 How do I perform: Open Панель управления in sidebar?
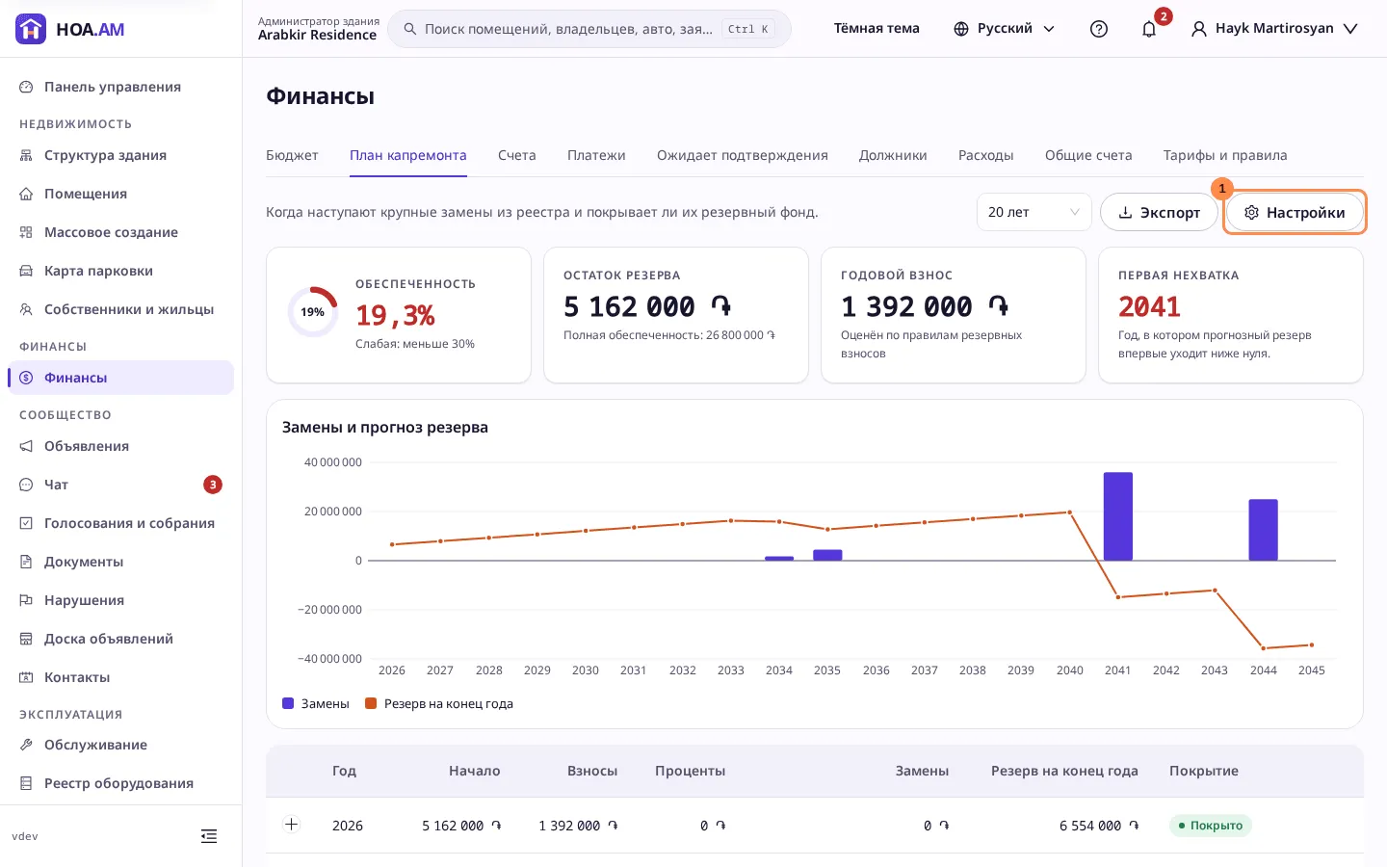[x=120, y=87]
